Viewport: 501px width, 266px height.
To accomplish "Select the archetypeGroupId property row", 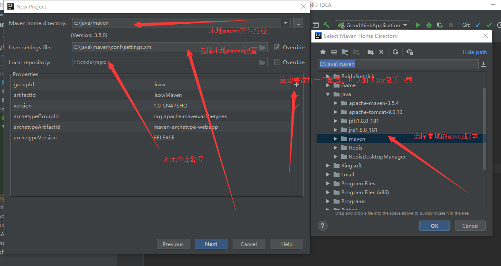I will tap(151, 116).
